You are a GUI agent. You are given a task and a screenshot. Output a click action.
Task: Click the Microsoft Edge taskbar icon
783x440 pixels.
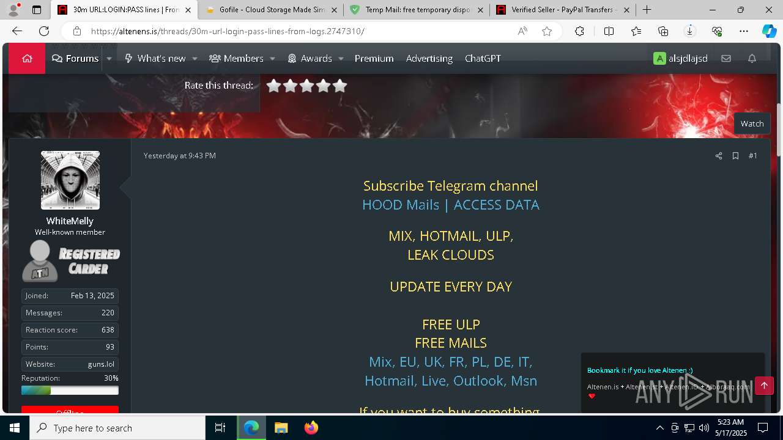click(x=251, y=428)
